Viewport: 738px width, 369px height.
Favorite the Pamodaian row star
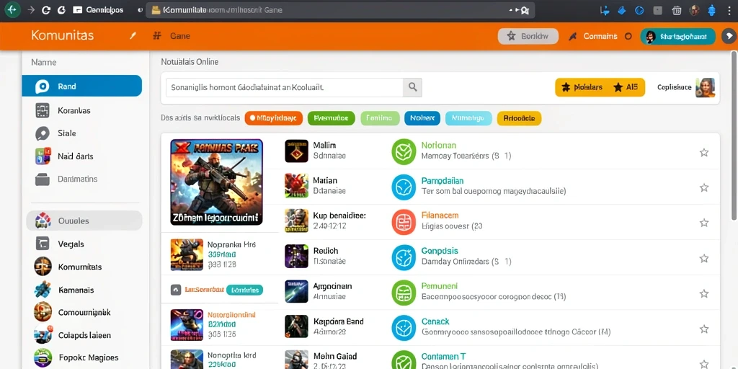pos(704,187)
